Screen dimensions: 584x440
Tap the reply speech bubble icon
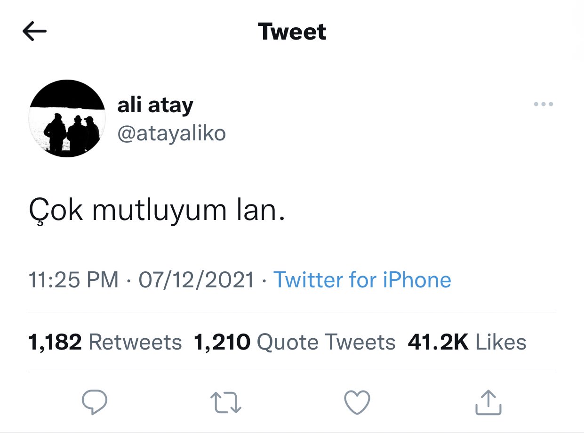[95, 402]
